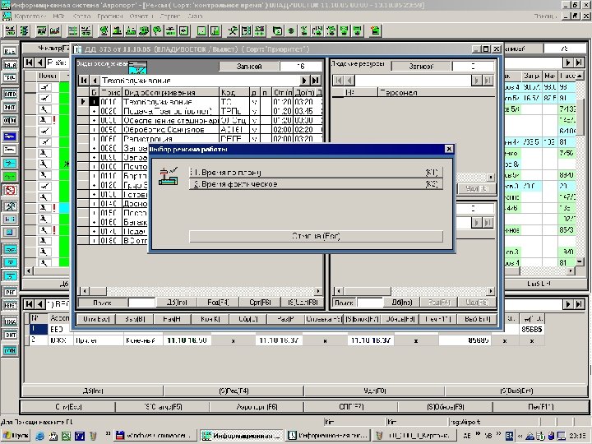
Task: Open the Окно menu
Action: tap(195, 16)
